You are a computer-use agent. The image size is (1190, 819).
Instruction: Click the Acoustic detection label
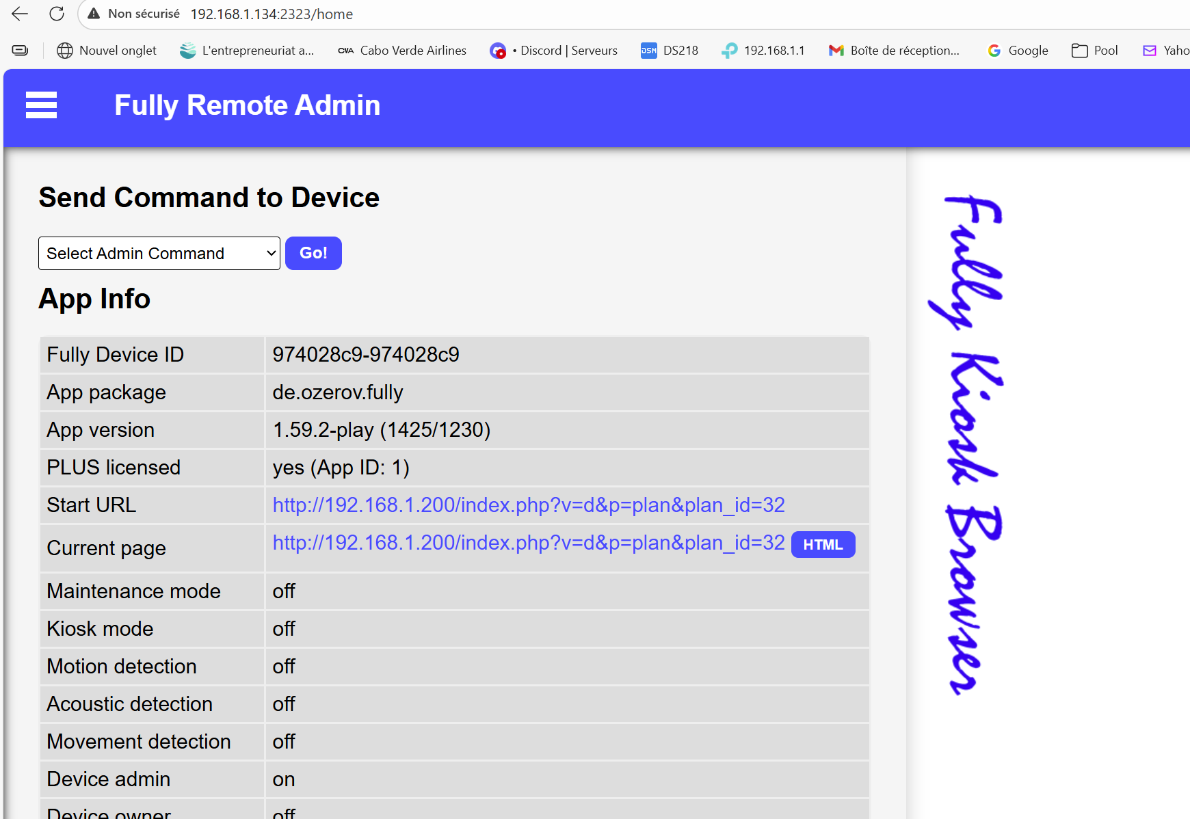pyautogui.click(x=129, y=704)
